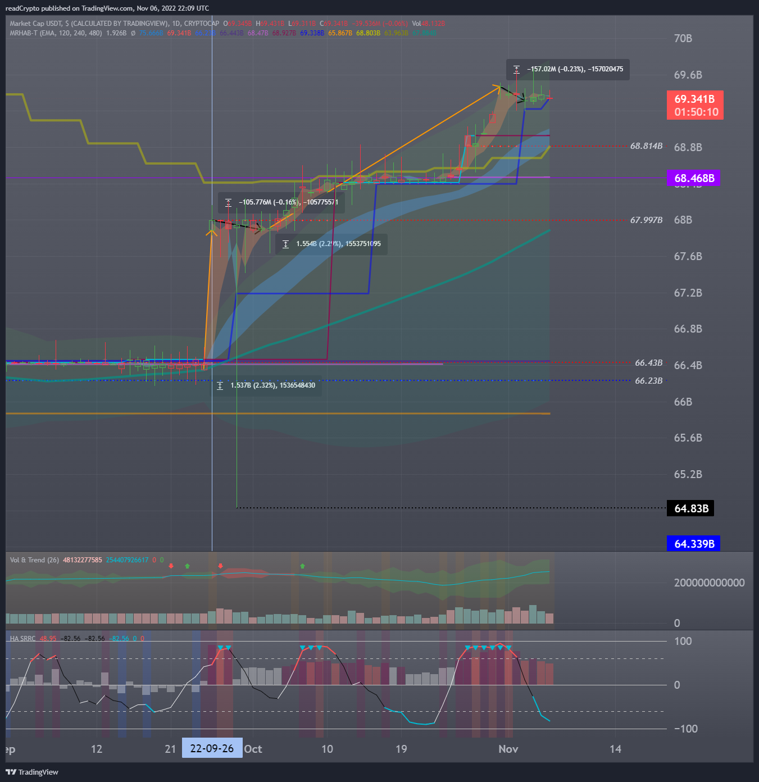The width and height of the screenshot is (759, 782).
Task: Click the rightmost green up arrow in Vol & Trend
Action: (302, 566)
